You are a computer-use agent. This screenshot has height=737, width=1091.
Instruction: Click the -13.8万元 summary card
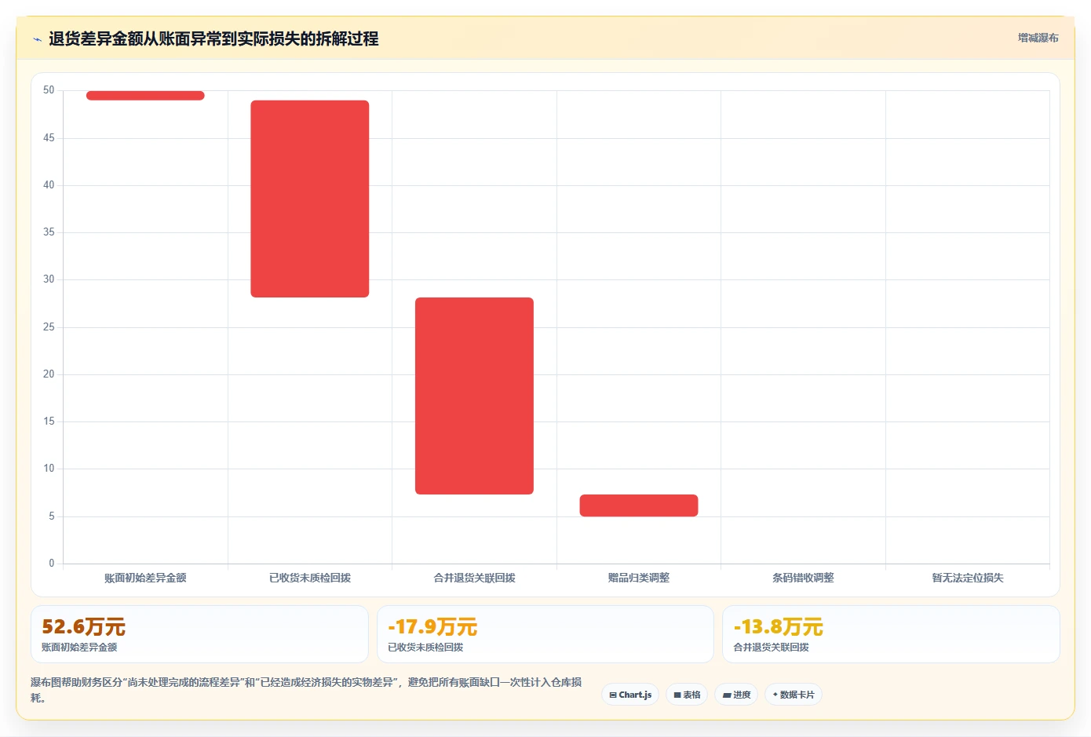tap(891, 634)
